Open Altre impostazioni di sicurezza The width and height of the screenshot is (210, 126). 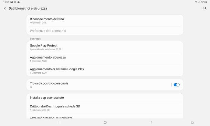tap(105, 117)
